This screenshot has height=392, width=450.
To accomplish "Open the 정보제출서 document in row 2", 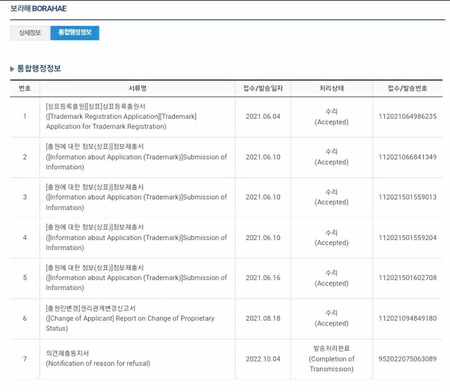I will pyautogui.click(x=136, y=157).
